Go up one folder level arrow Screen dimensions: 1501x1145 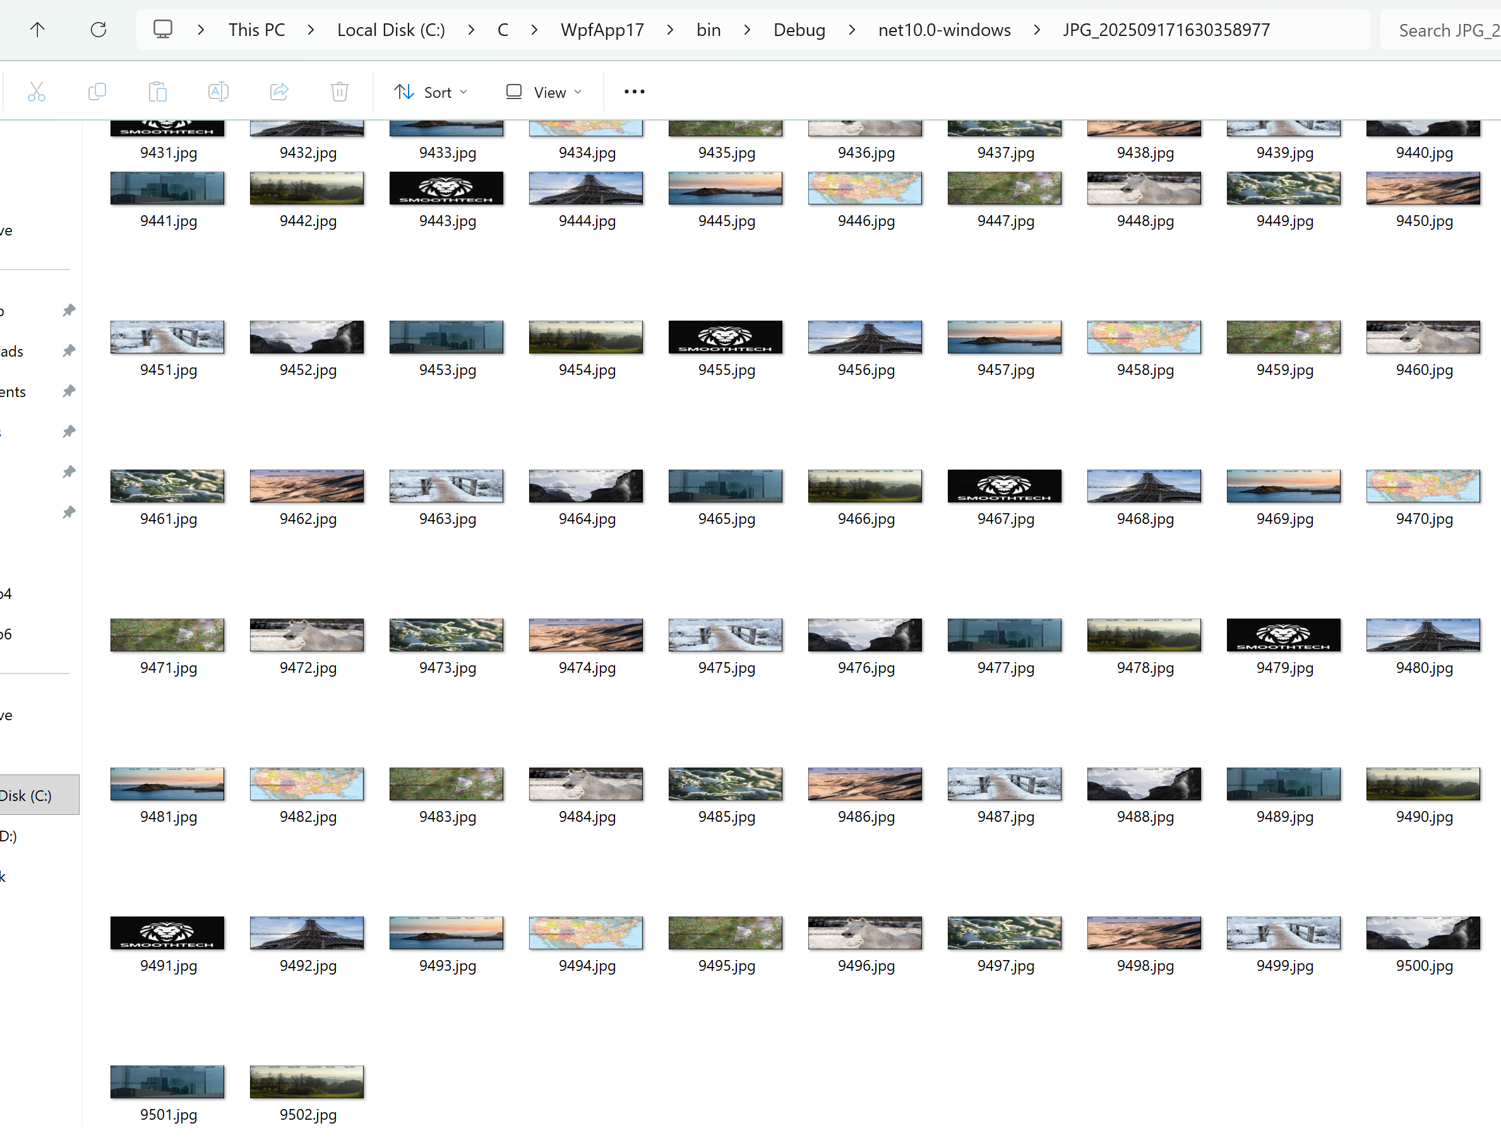(x=37, y=30)
